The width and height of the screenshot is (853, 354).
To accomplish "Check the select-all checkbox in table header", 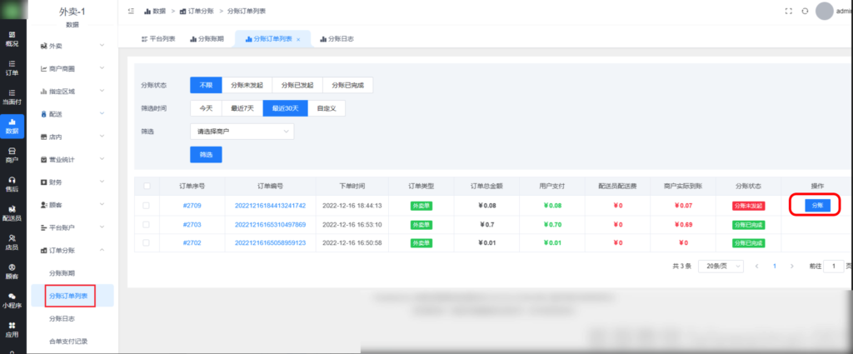I will click(x=147, y=186).
